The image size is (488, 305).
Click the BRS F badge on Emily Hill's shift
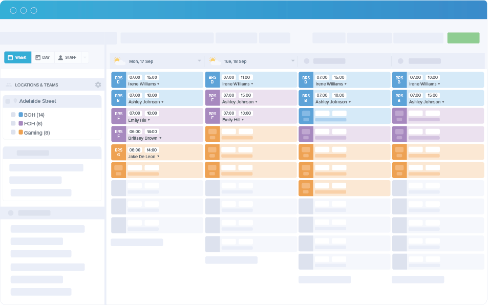(118, 116)
